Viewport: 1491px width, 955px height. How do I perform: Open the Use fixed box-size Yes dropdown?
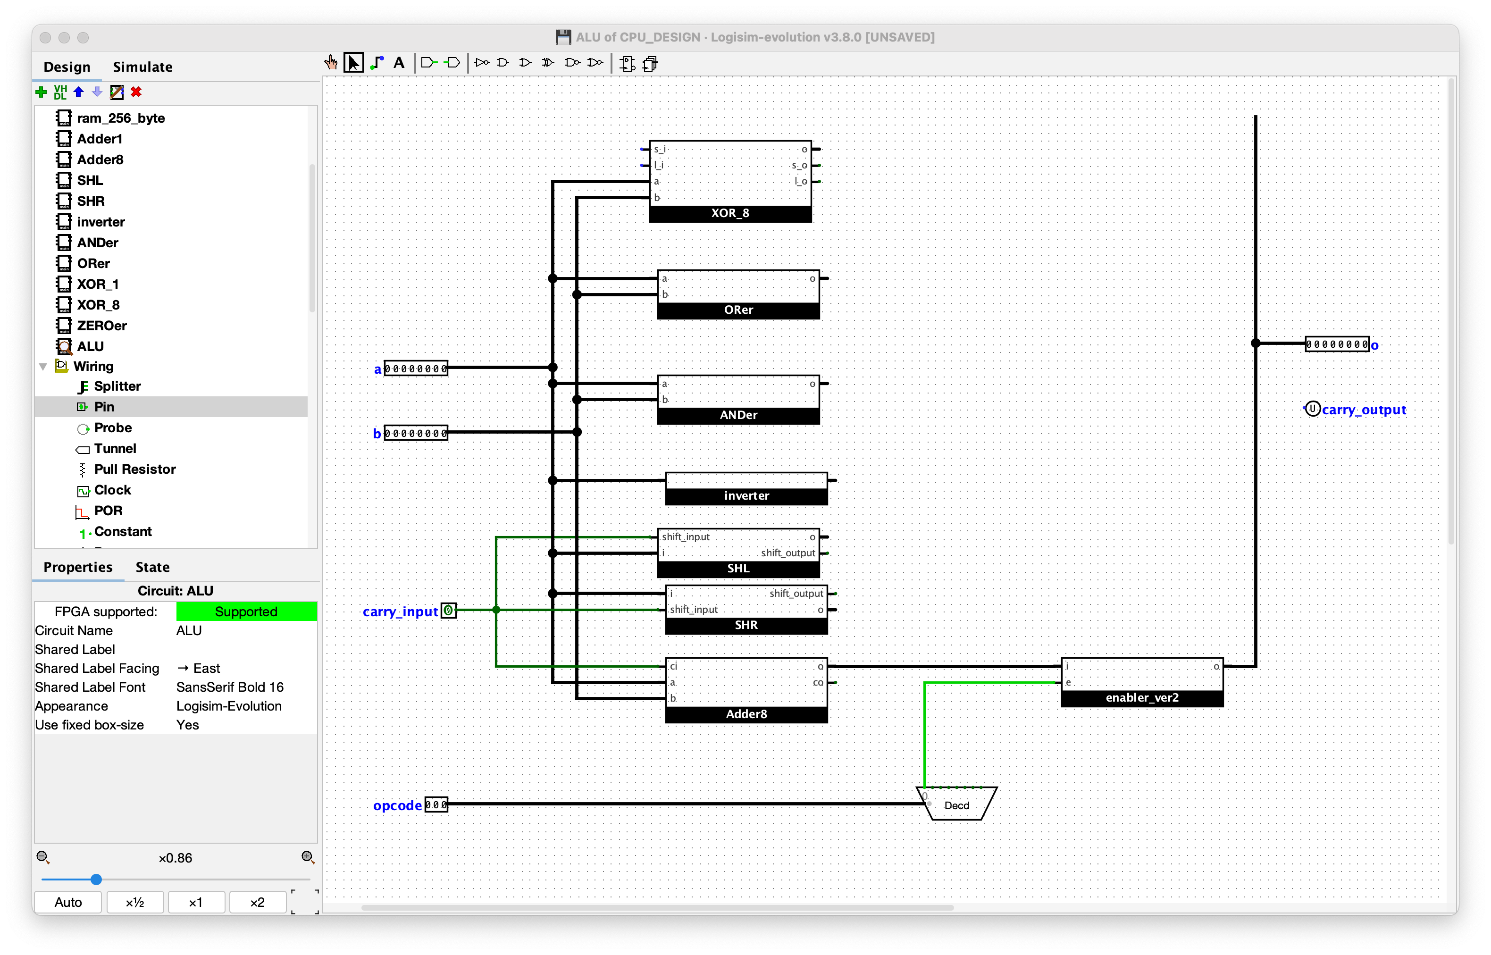click(x=246, y=725)
